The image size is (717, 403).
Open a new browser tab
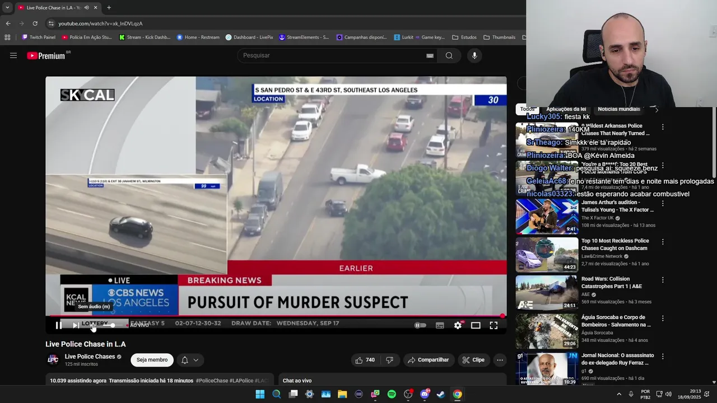coord(109,8)
